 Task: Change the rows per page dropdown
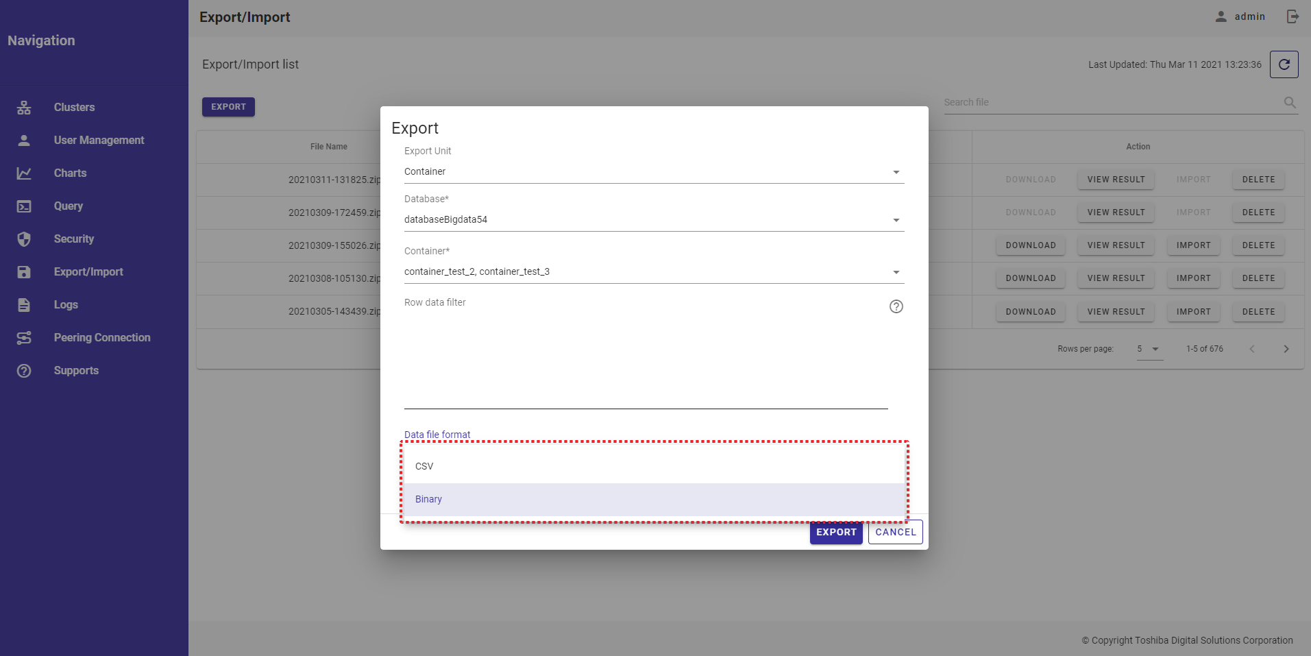tap(1149, 349)
